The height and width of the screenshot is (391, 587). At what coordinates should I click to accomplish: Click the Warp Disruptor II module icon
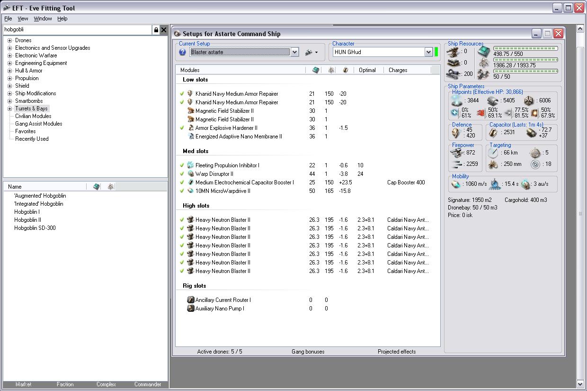coord(190,174)
